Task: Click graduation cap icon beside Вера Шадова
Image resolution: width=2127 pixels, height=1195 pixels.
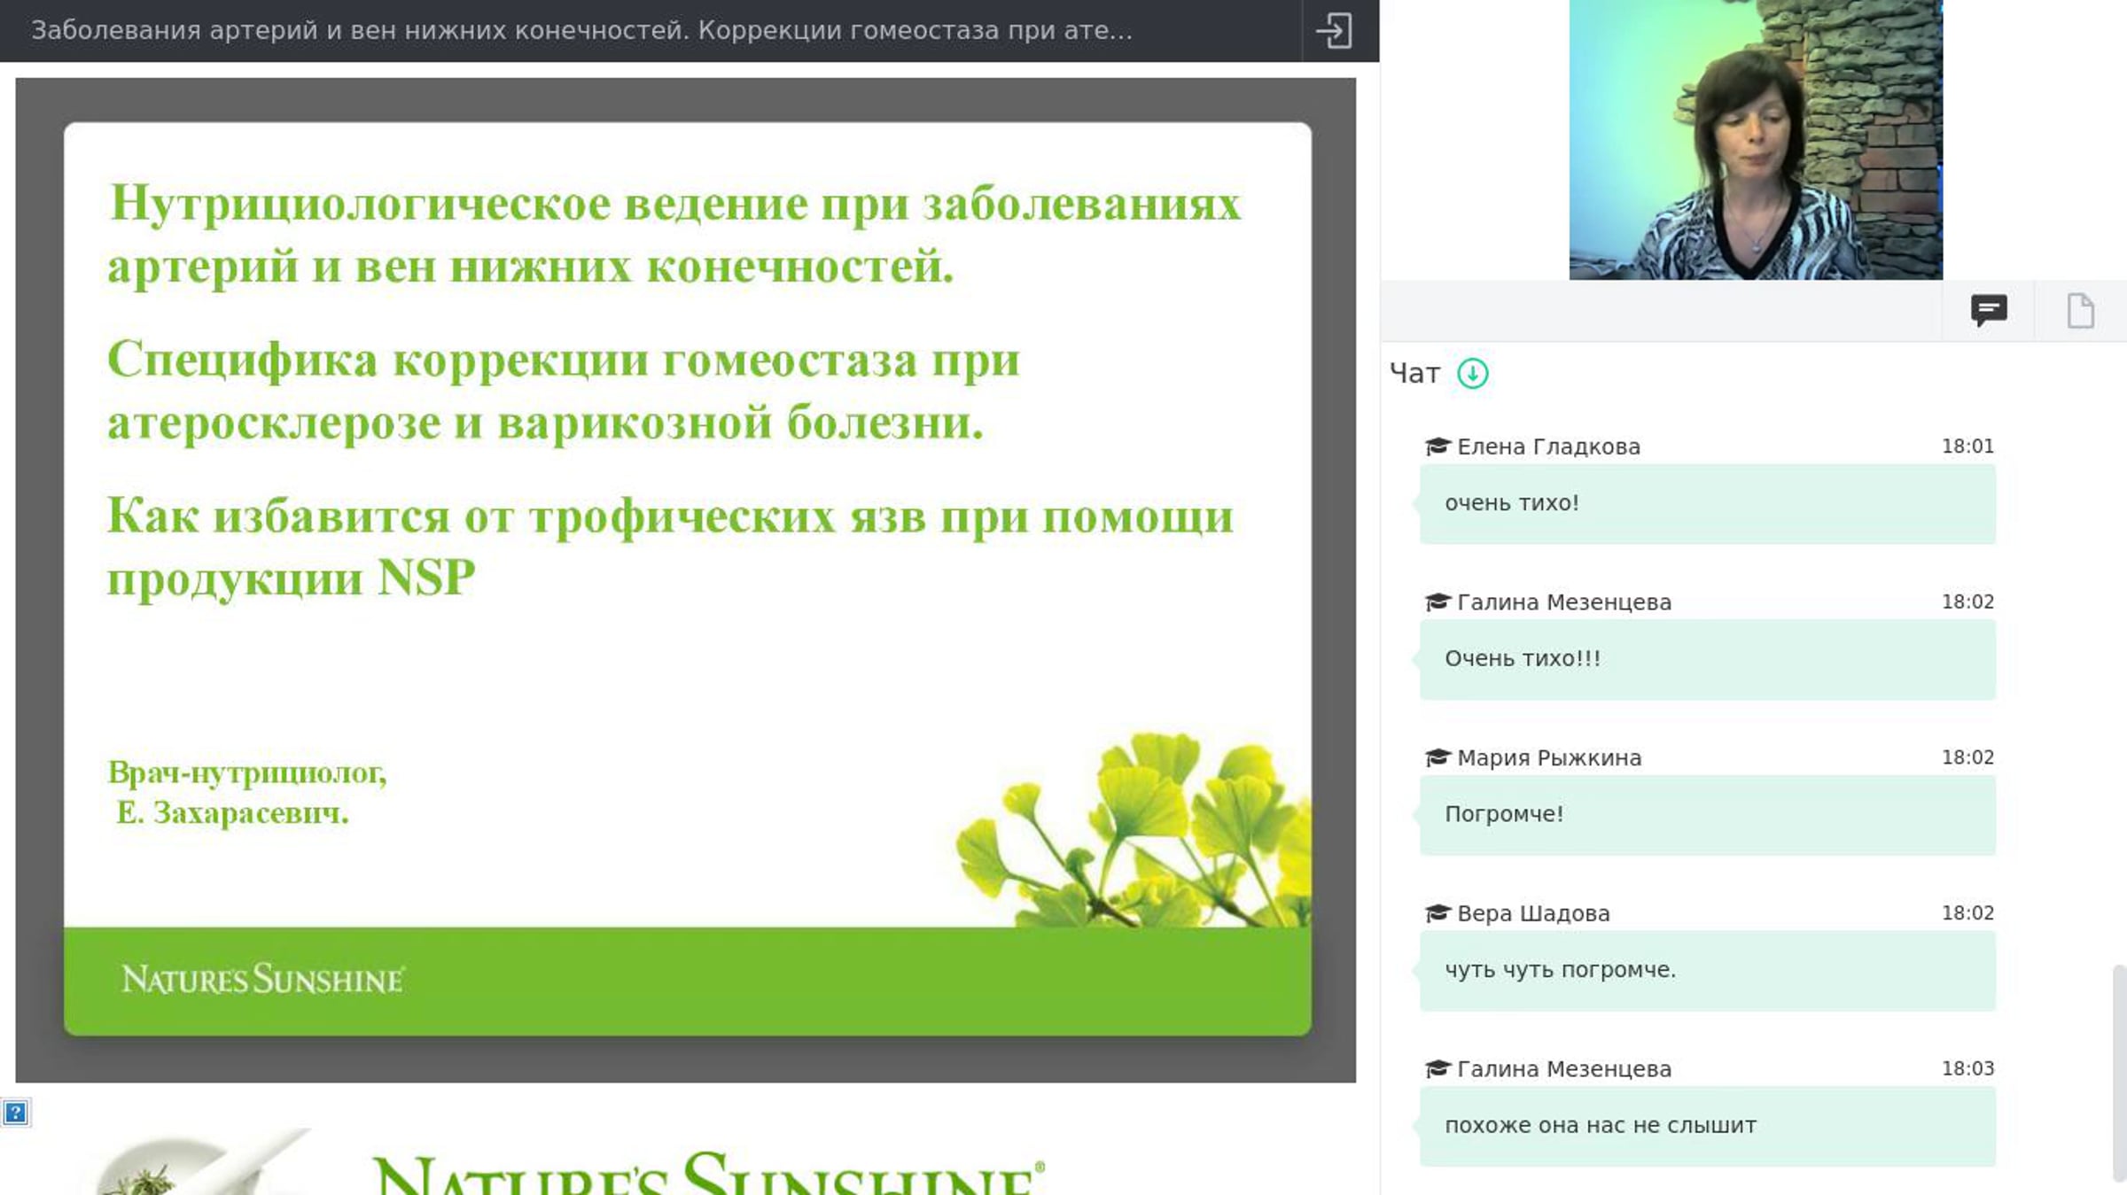Action: (x=1437, y=913)
